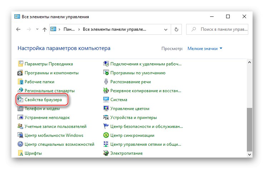The height and width of the screenshot is (169, 264).
Task: Open Телефон и модем link
Action: 42,109
